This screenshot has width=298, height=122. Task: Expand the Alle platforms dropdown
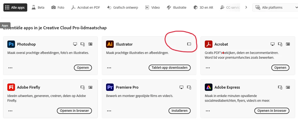pos(275,8)
